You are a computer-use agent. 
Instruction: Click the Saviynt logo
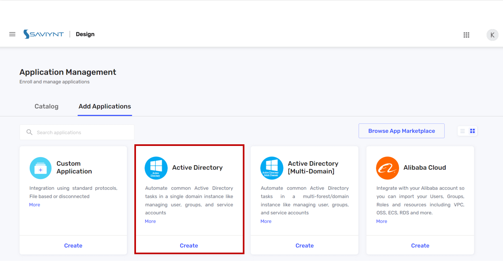point(44,34)
